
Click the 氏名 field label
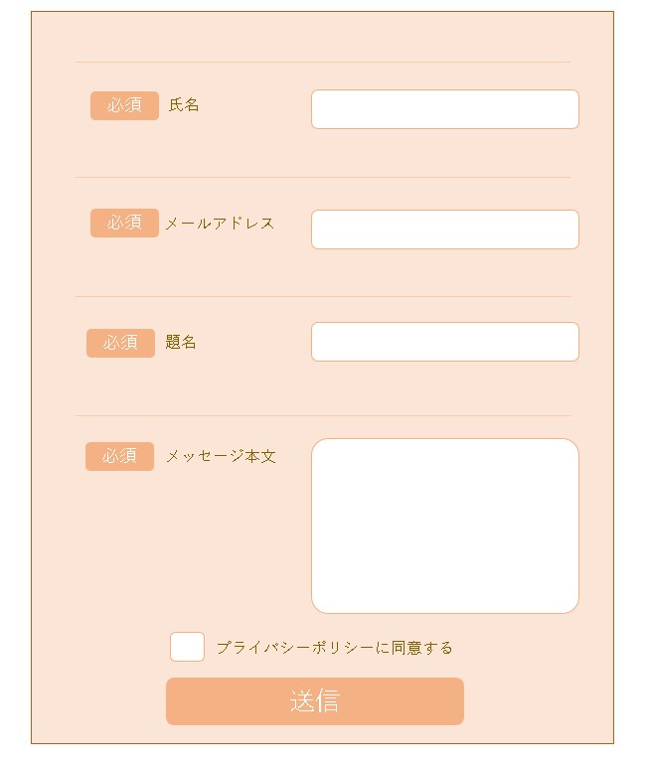pyautogui.click(x=184, y=104)
